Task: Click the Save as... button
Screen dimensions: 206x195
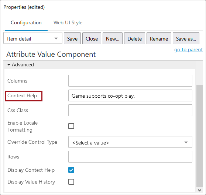Action: (x=186, y=38)
